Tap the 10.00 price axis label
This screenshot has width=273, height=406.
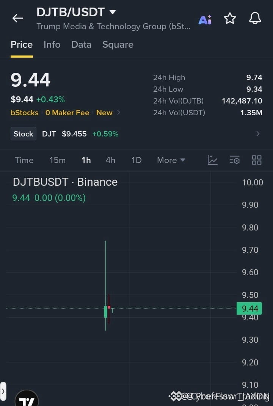(x=252, y=182)
